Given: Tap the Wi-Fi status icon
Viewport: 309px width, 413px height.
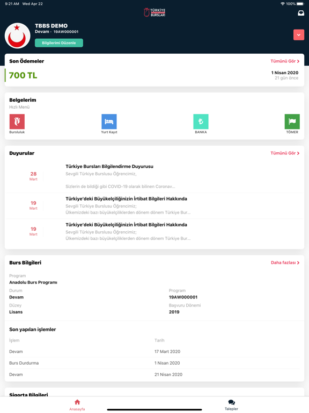Looking at the screenshot, I should (x=283, y=4).
